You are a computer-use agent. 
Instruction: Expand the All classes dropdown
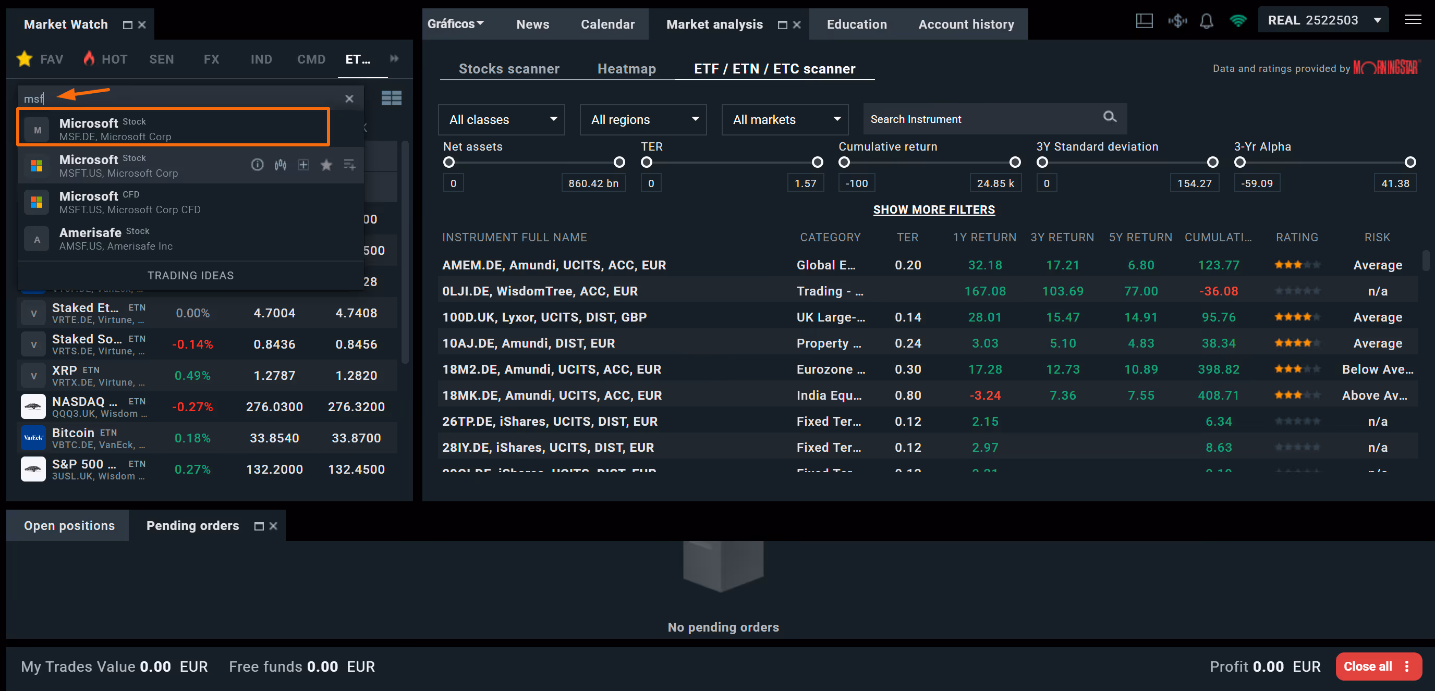501,120
